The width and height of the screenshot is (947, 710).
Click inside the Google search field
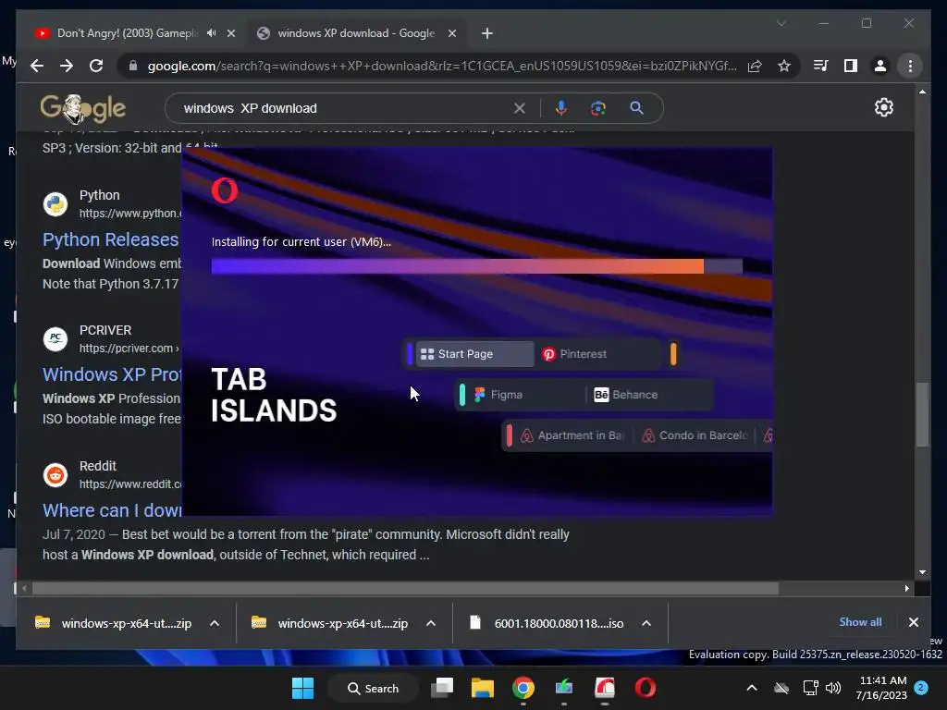pyautogui.click(x=344, y=108)
